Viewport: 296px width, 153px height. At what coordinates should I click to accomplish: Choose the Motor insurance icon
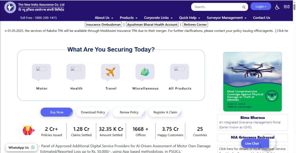click(x=41, y=72)
